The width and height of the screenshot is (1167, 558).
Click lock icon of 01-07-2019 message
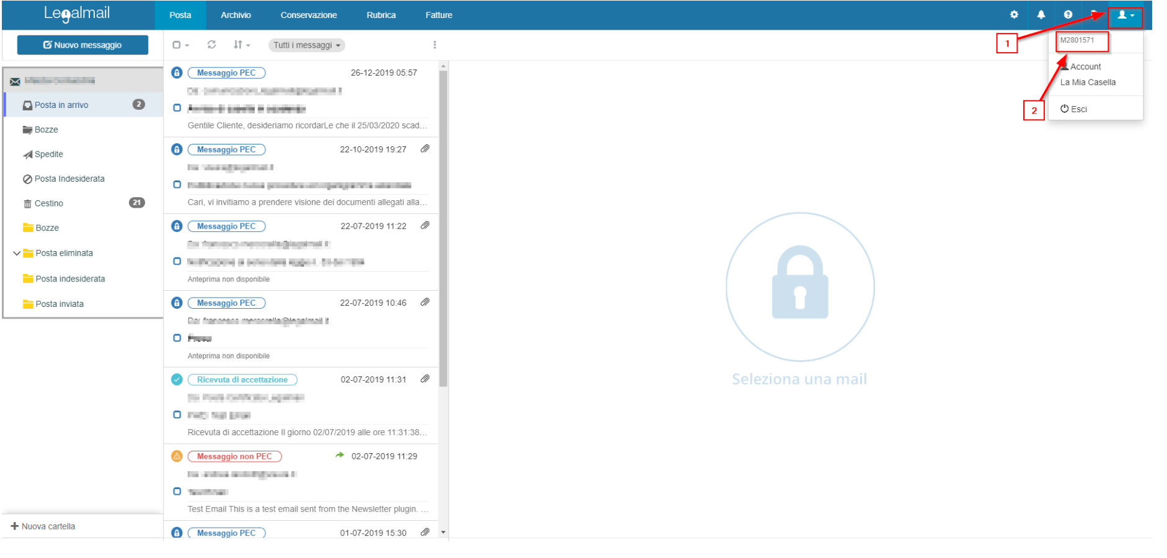tap(177, 533)
